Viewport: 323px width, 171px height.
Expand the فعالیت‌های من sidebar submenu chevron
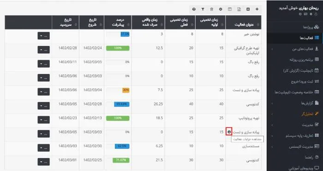click(x=272, y=49)
